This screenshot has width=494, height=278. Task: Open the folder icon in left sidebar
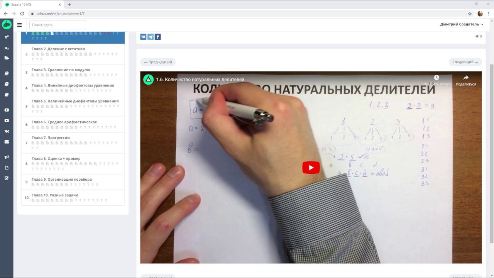(x=7, y=58)
